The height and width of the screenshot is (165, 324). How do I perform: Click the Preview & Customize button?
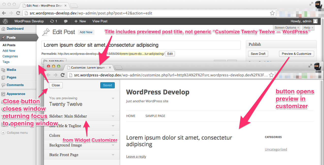pyautogui.click(x=296, y=54)
